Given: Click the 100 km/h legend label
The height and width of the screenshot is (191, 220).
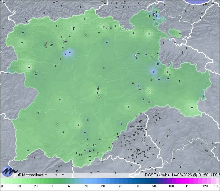Looking at the screenshot, I should point(171,187).
